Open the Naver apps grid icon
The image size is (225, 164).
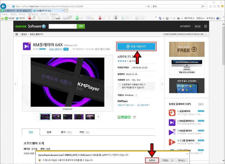click(x=206, y=26)
